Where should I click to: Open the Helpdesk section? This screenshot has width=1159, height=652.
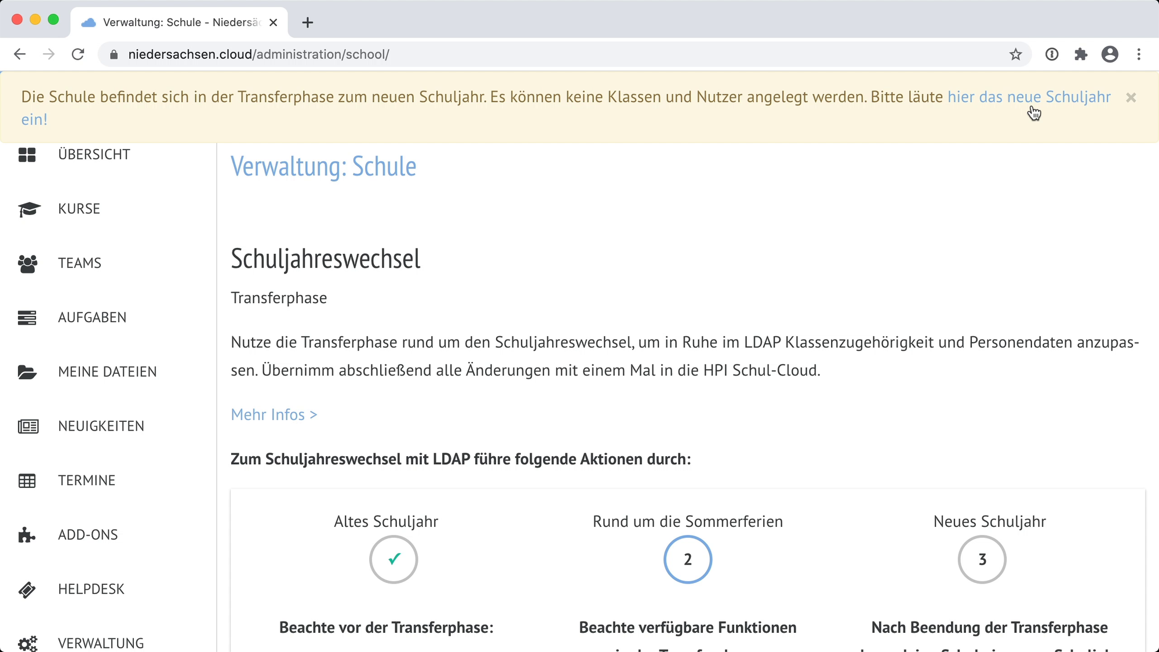point(90,589)
